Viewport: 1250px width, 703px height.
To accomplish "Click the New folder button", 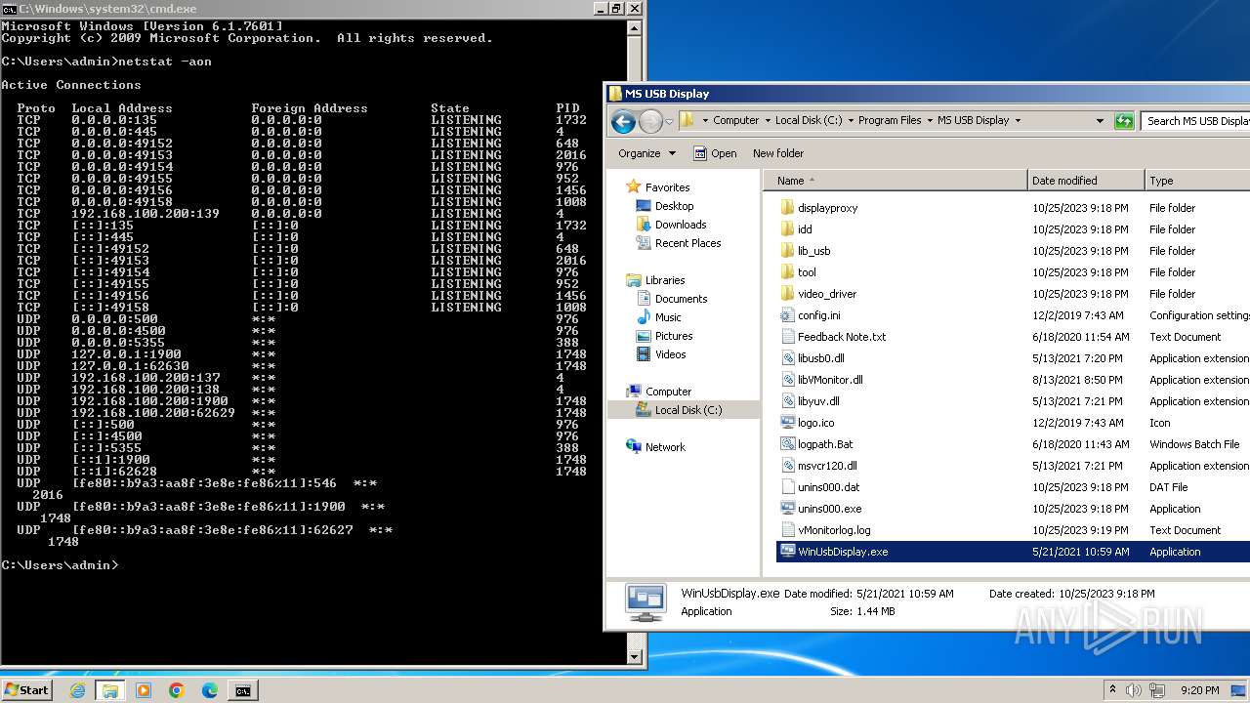I will point(778,153).
